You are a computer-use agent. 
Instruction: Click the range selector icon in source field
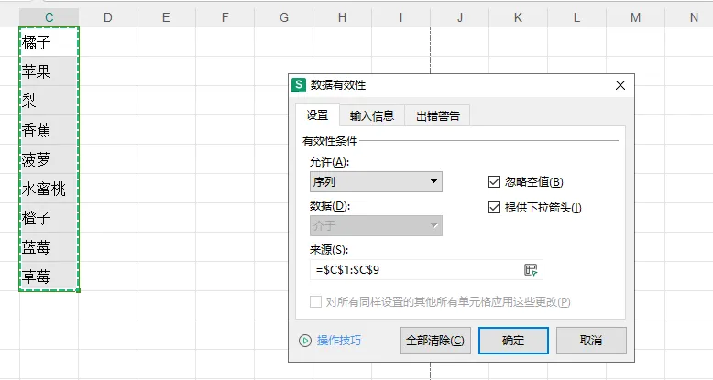tap(531, 270)
